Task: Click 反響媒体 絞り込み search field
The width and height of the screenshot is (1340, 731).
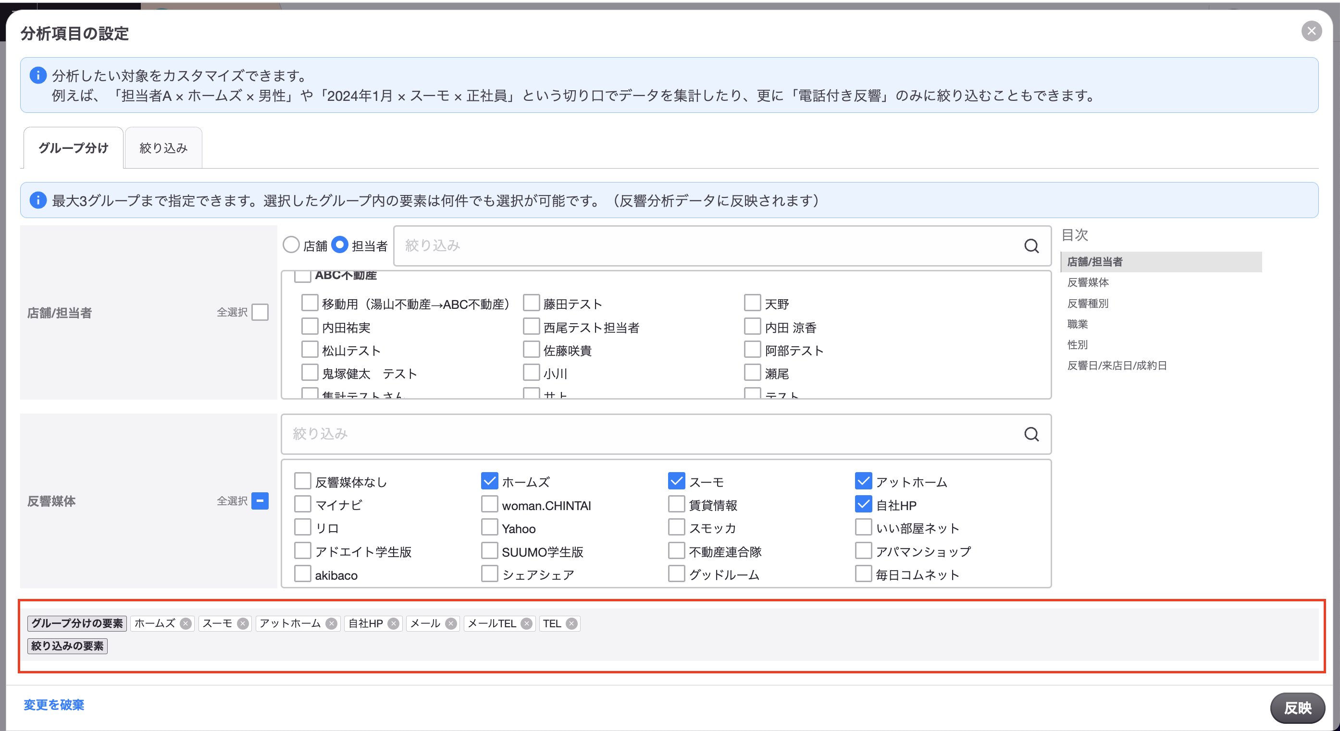Action: pos(666,434)
